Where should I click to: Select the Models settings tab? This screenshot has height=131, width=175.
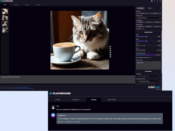coord(150,8)
